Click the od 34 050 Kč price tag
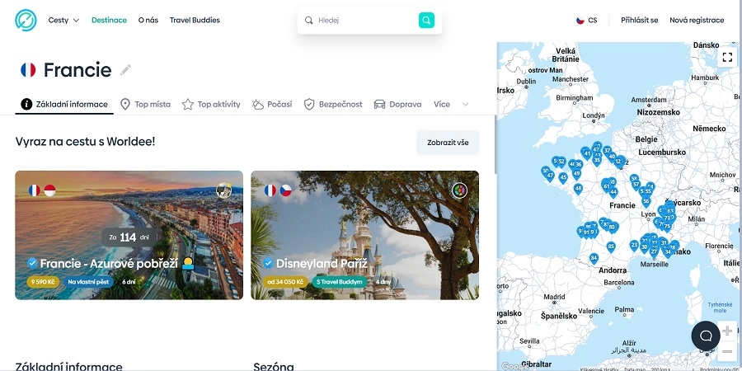This screenshot has width=742, height=371. tap(285, 282)
